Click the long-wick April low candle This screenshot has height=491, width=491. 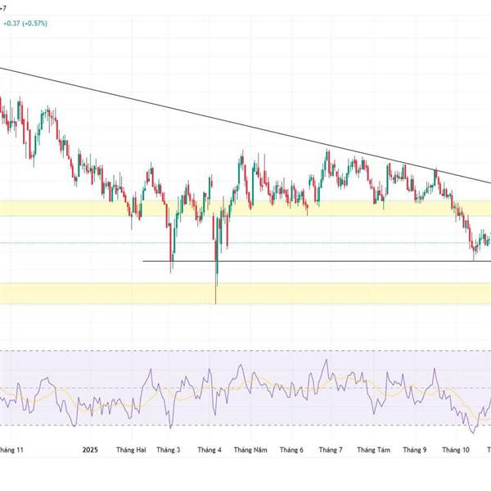point(216,278)
